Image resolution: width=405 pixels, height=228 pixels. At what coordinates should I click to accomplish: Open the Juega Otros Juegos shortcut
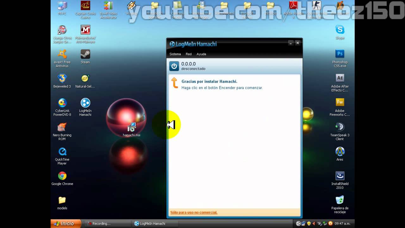pyautogui.click(x=62, y=34)
